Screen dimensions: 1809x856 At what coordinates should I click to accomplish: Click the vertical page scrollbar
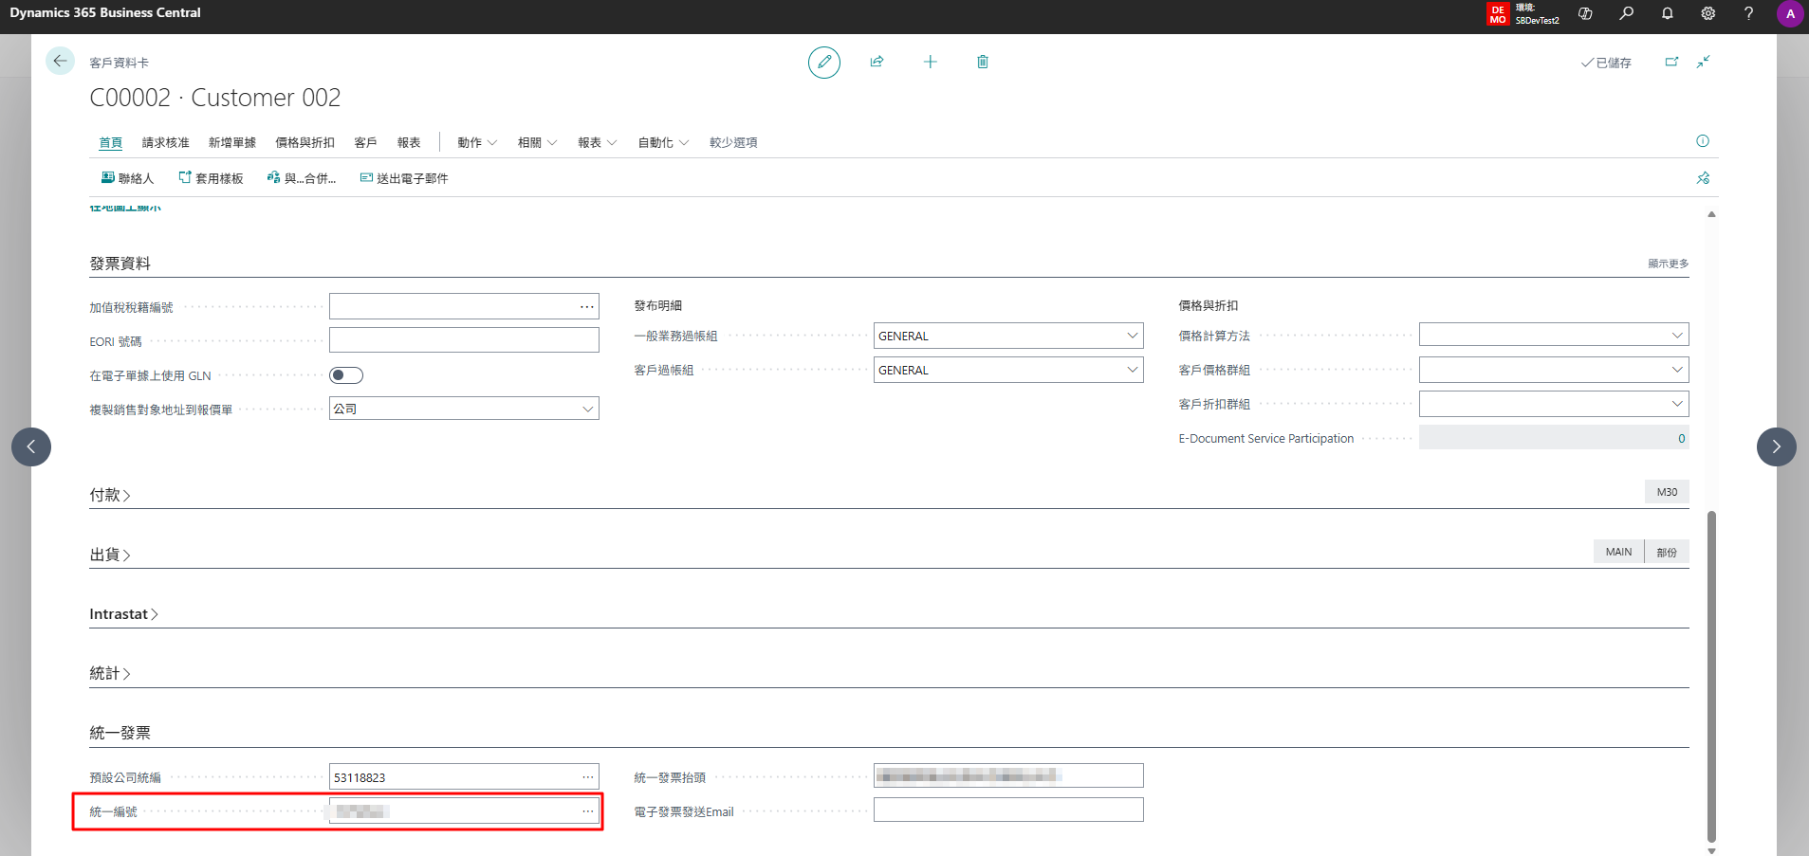1711,676
